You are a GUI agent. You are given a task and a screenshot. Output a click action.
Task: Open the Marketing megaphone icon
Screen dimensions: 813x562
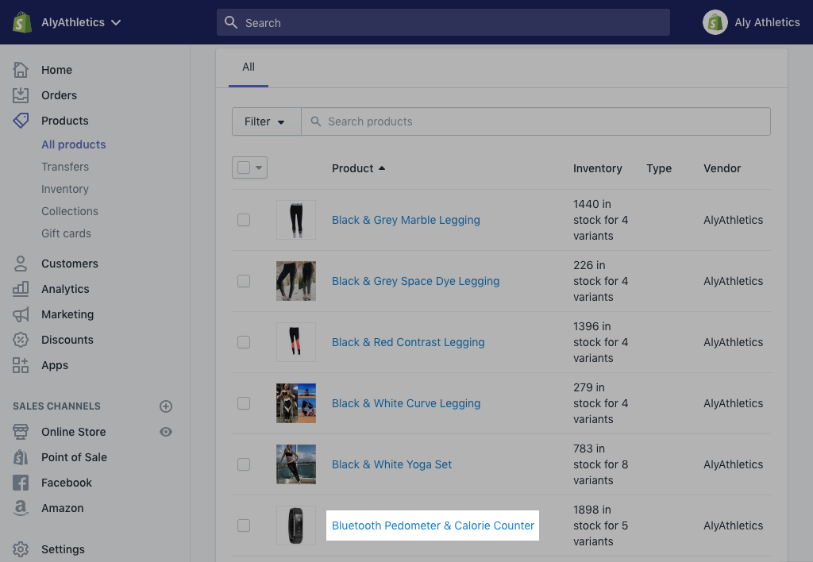tap(21, 314)
